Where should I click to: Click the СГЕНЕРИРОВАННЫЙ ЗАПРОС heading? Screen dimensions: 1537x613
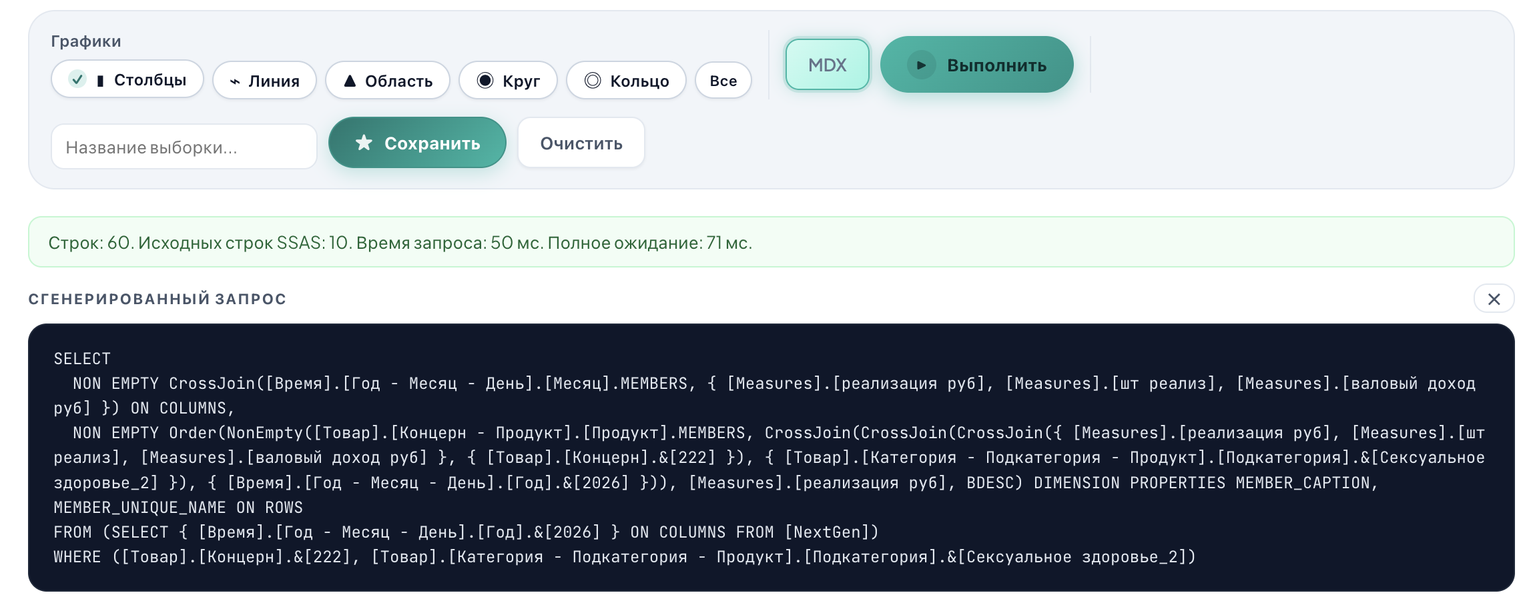(x=158, y=299)
